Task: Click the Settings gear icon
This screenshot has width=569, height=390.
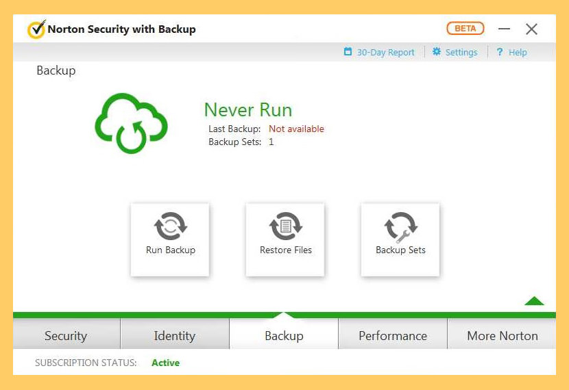Action: 437,52
